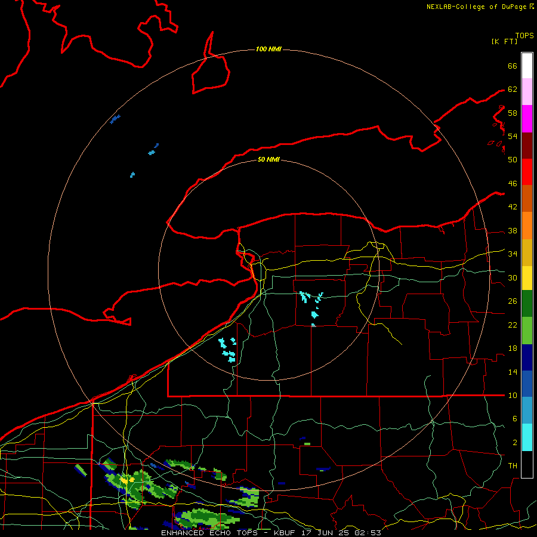The width and height of the screenshot is (537, 537).
Task: Pick the black TH swatch at the legend bottom
Action: pyautogui.click(x=527, y=464)
